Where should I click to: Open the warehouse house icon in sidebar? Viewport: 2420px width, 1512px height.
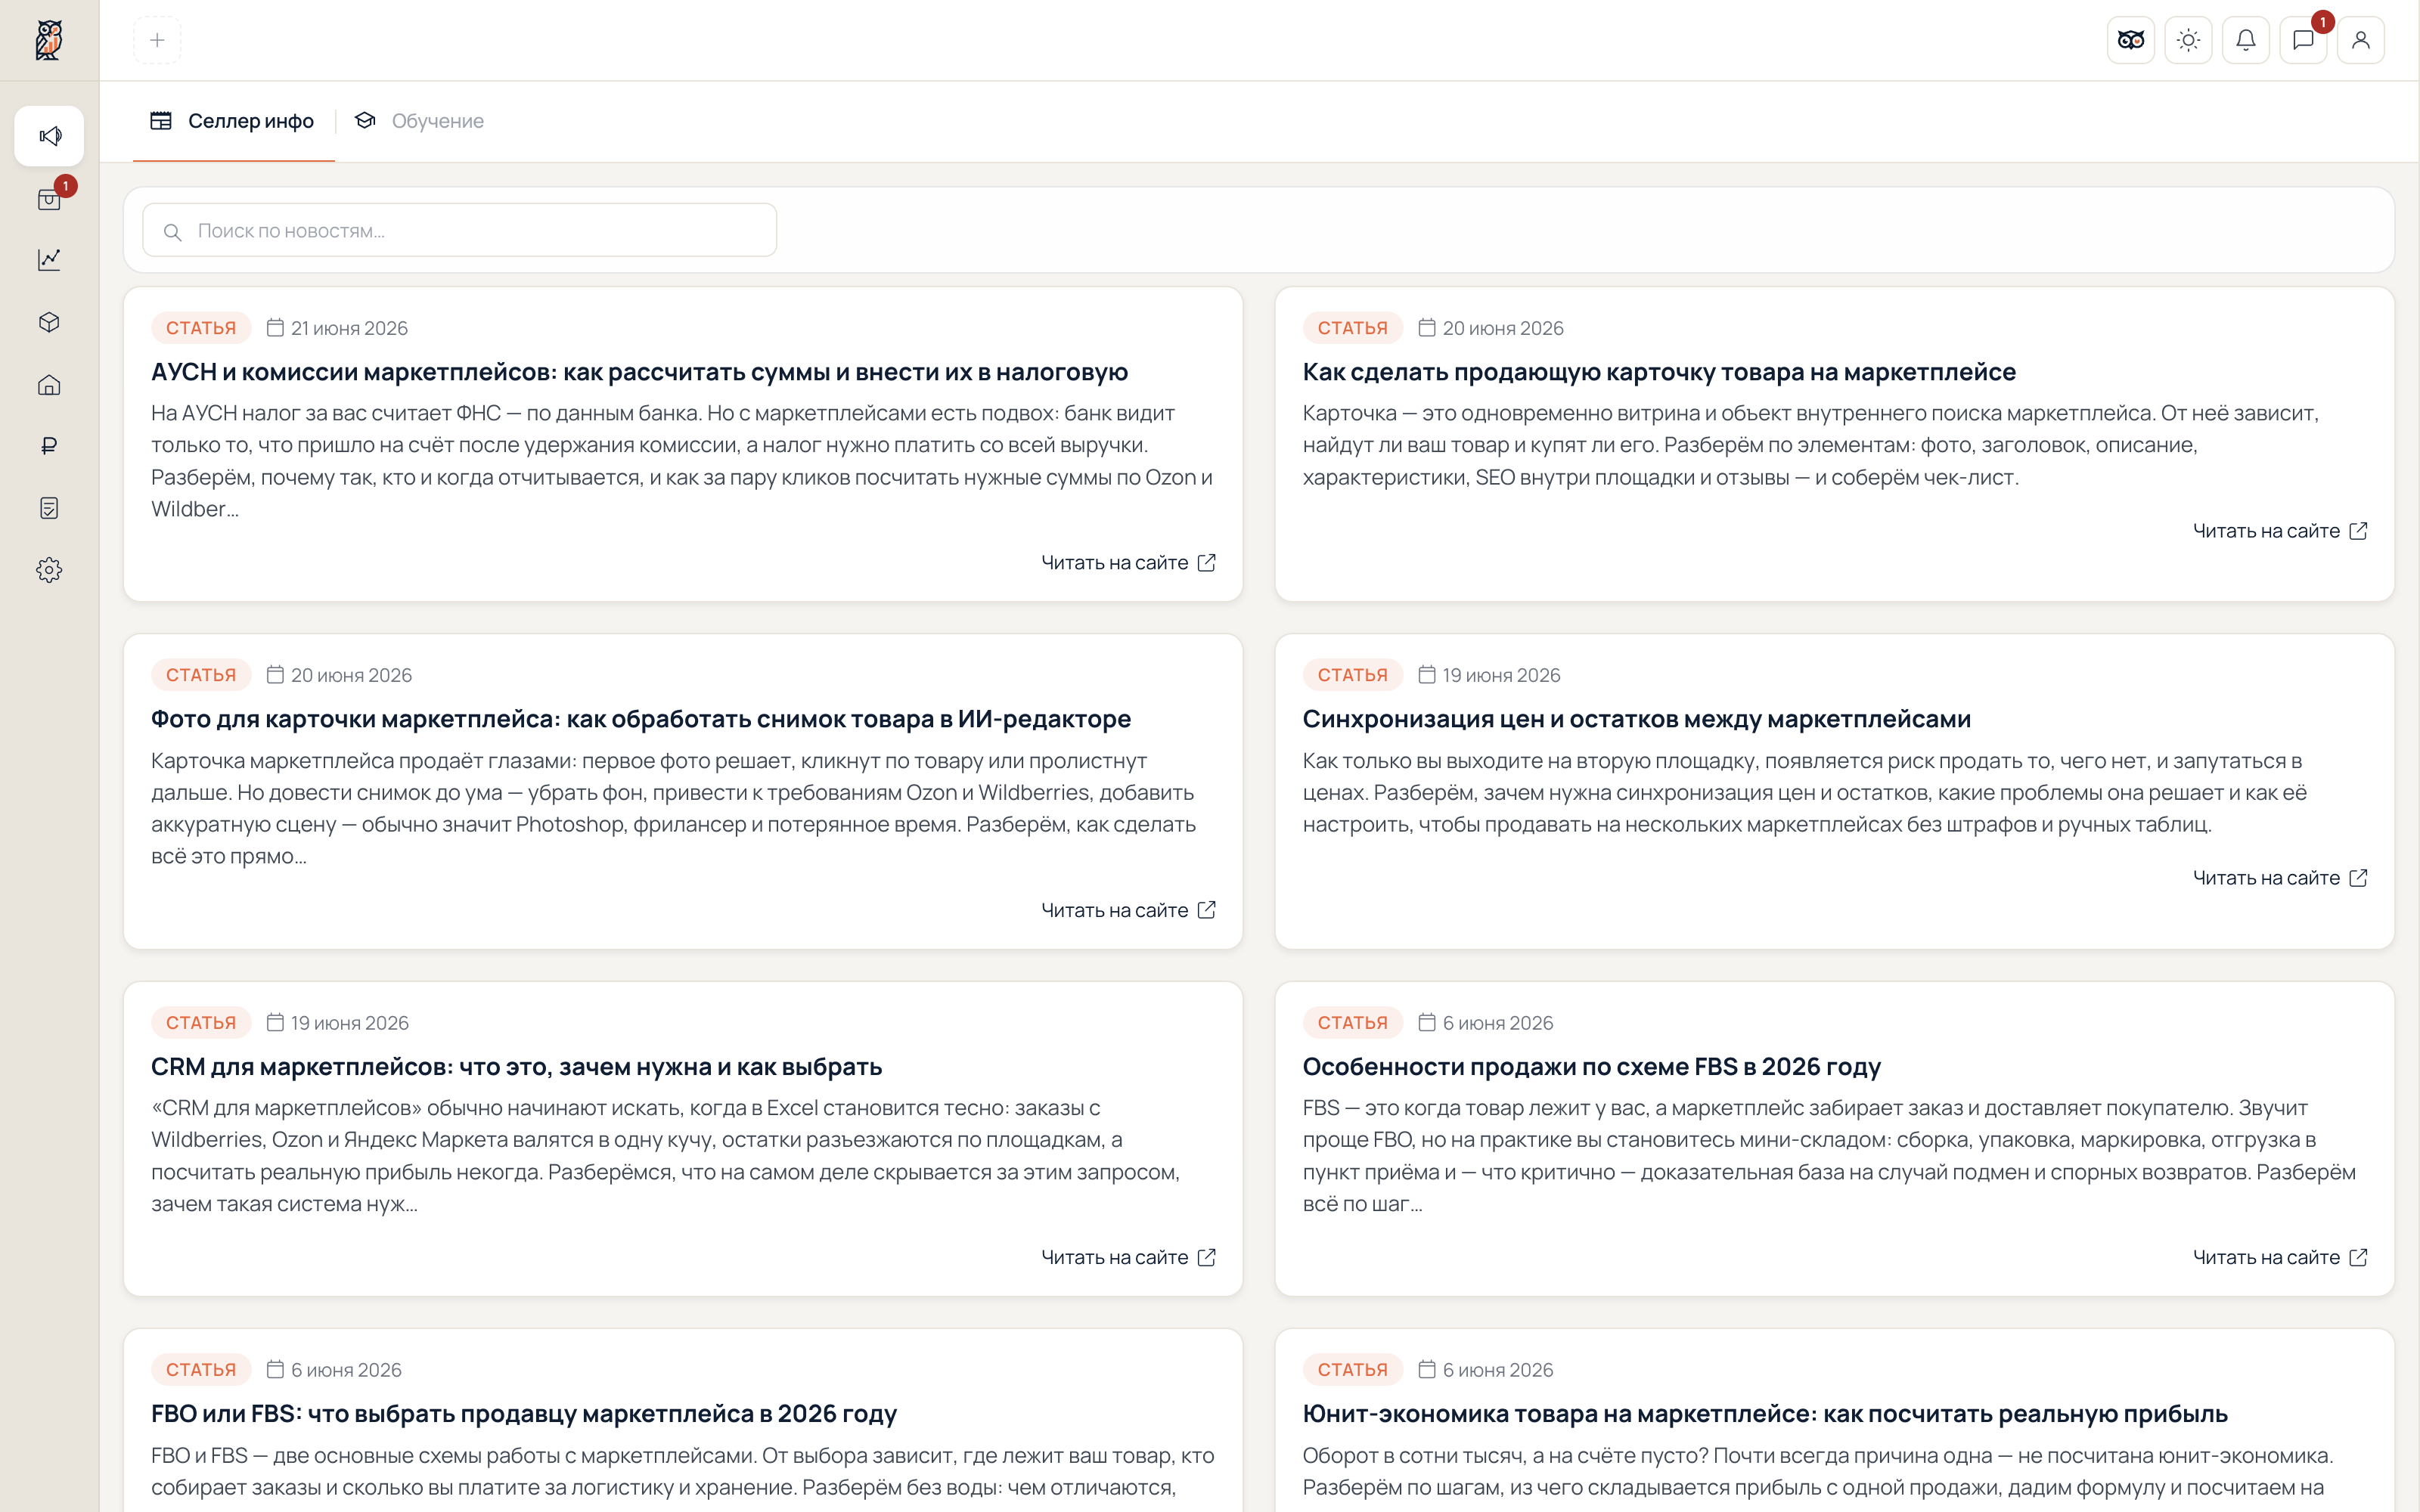coord(49,385)
